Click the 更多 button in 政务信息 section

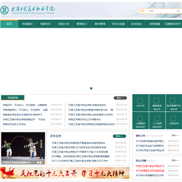tap(119, 136)
